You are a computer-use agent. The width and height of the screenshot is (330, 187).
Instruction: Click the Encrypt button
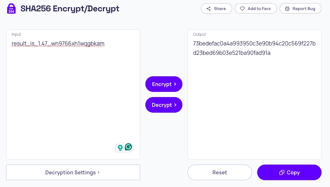click(164, 84)
